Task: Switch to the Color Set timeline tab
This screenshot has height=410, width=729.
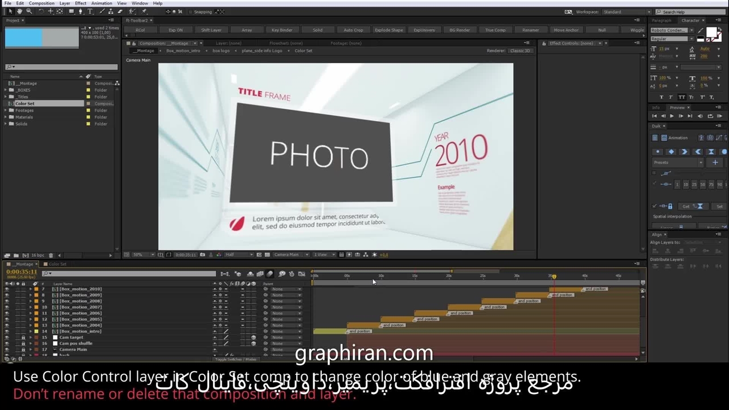Action: (x=57, y=264)
